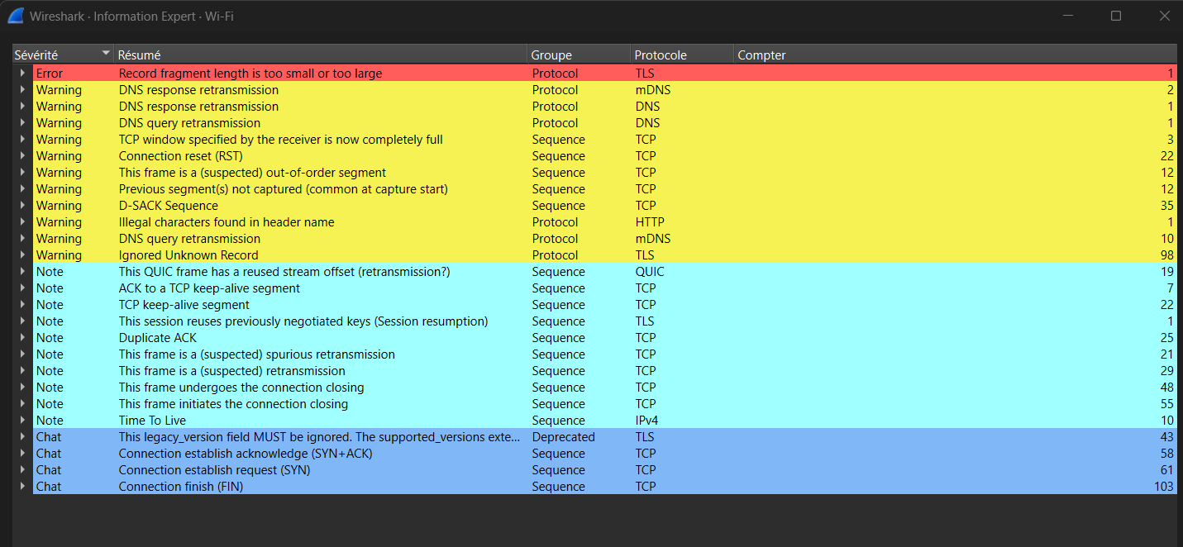Sort by the Sévérité column header
Image resolution: width=1183 pixels, height=547 pixels.
point(50,55)
